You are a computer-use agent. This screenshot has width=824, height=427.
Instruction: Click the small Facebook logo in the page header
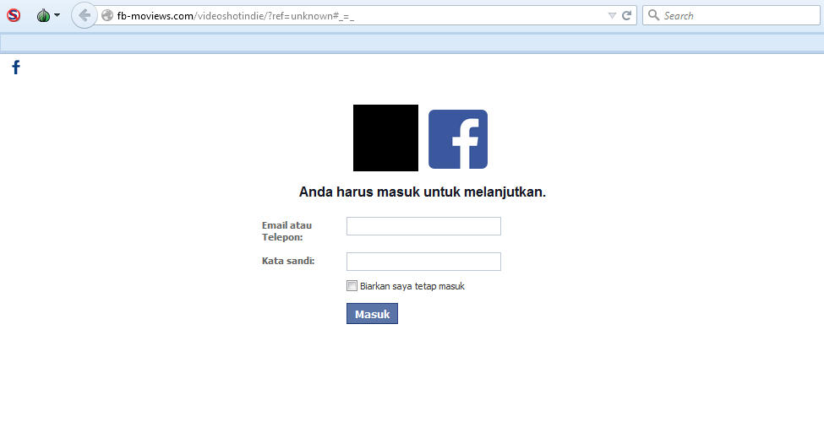(x=15, y=68)
